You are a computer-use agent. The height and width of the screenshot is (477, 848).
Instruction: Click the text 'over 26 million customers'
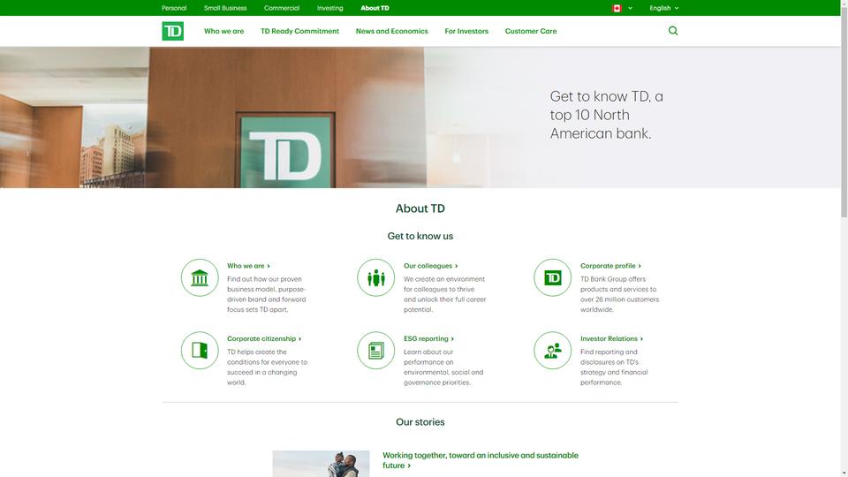(620, 299)
